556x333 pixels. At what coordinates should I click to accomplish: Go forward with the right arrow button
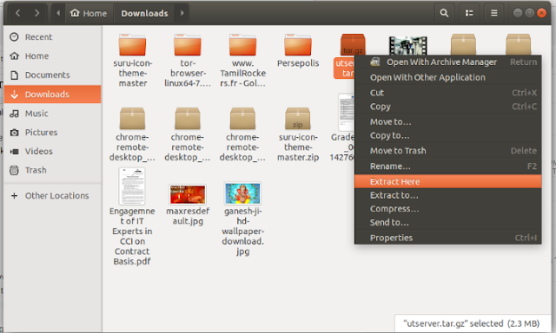coord(36,13)
